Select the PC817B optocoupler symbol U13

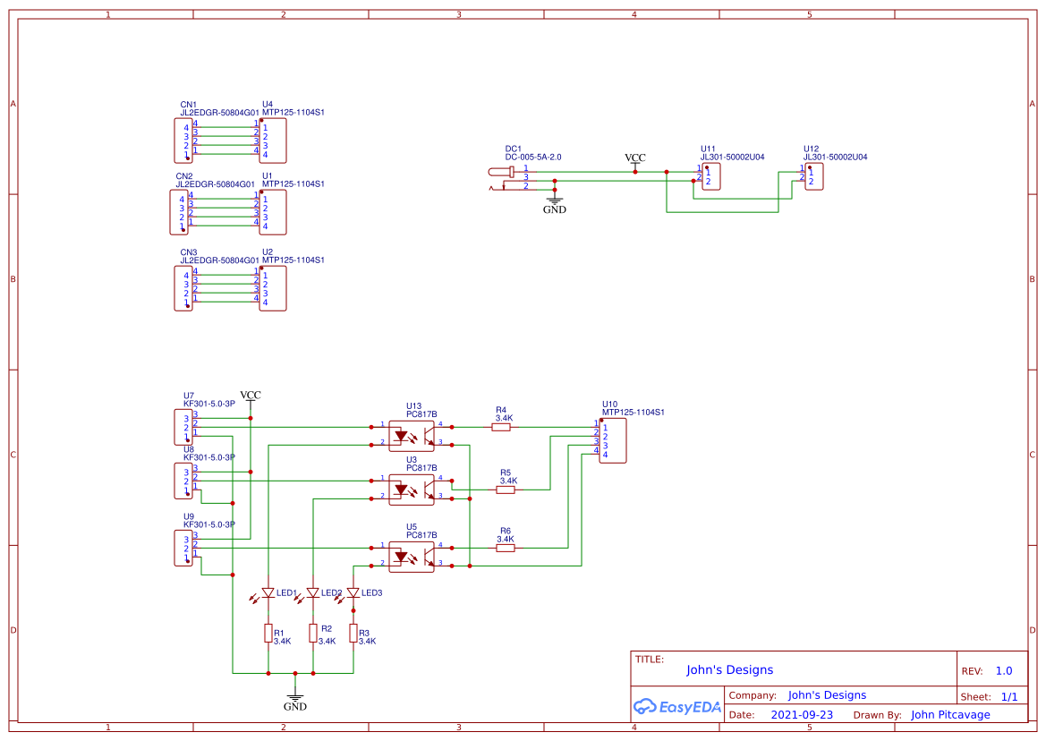[x=411, y=433]
